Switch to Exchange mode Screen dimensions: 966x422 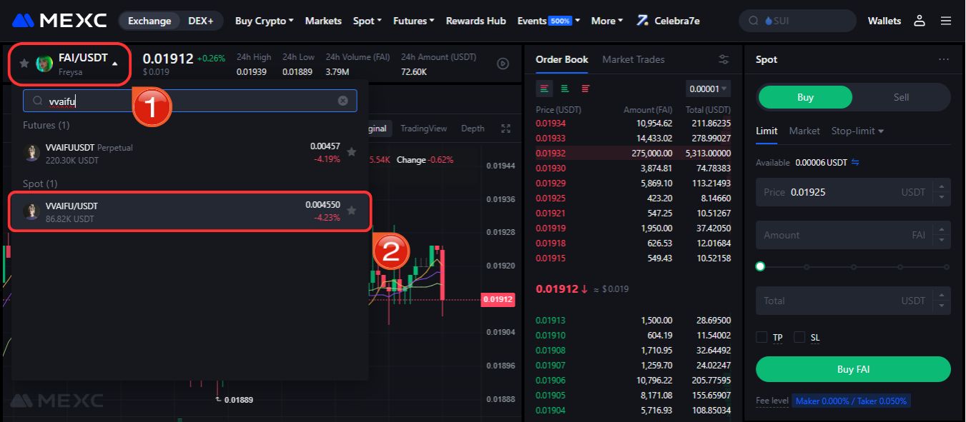[149, 21]
